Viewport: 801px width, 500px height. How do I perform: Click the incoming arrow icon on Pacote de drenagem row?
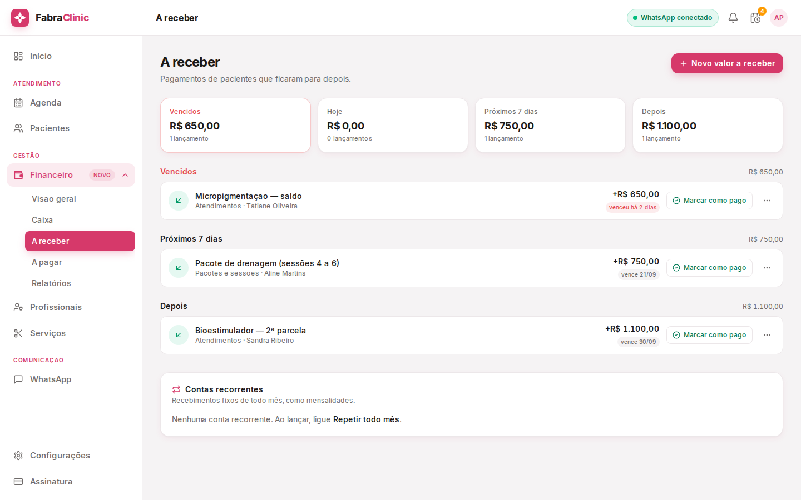[x=179, y=268]
